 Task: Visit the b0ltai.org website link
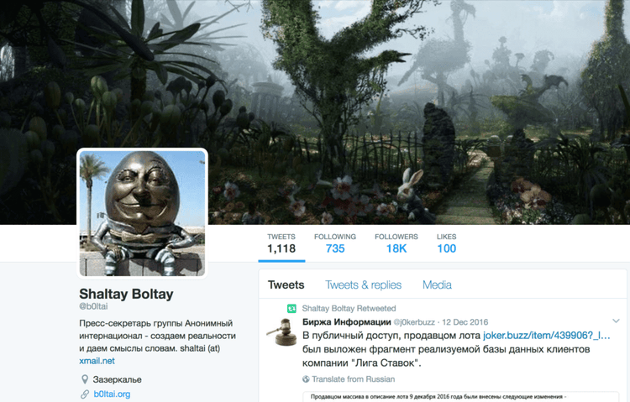[x=112, y=394]
